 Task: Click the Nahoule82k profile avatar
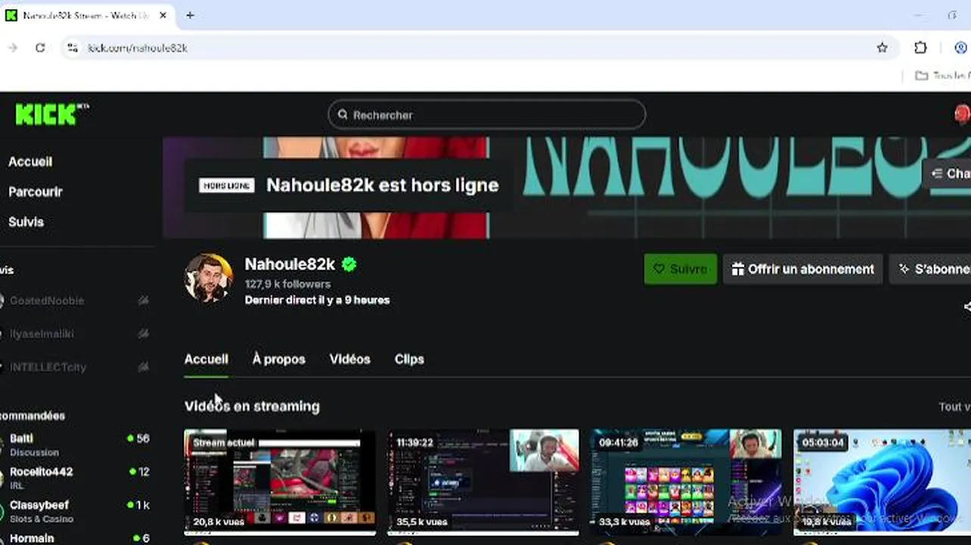point(209,278)
